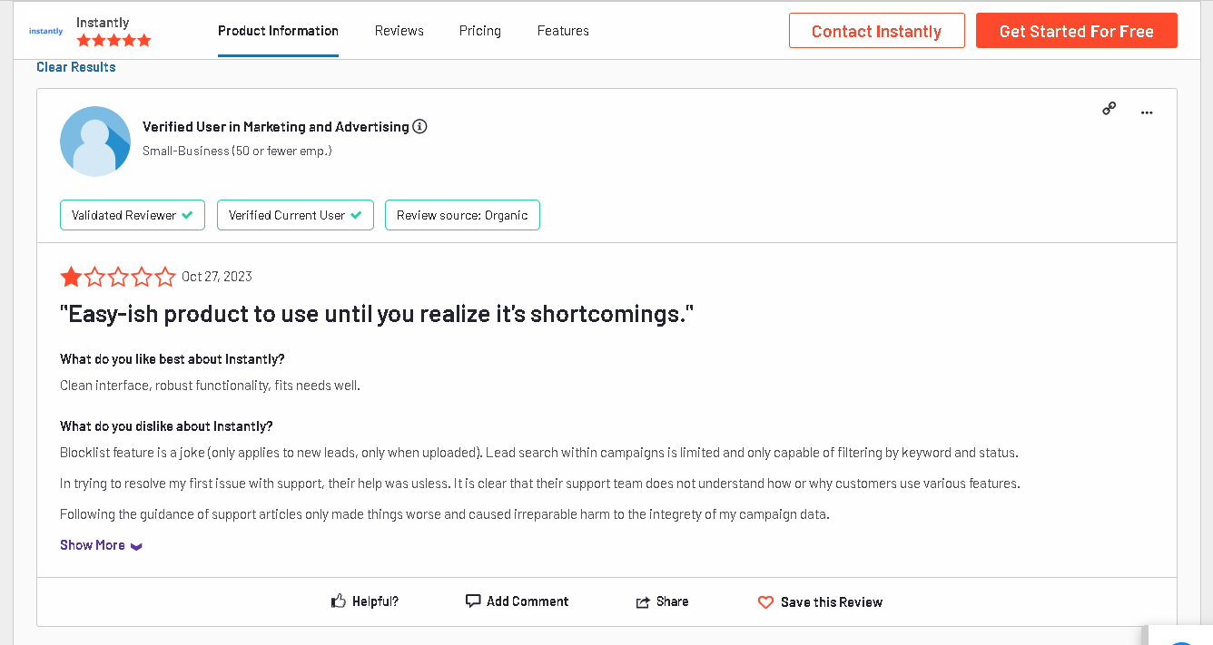Click Contact Instantly button
The image size is (1213, 645).
pos(876,30)
